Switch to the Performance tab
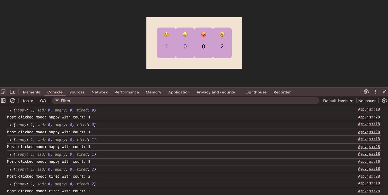 [127, 92]
